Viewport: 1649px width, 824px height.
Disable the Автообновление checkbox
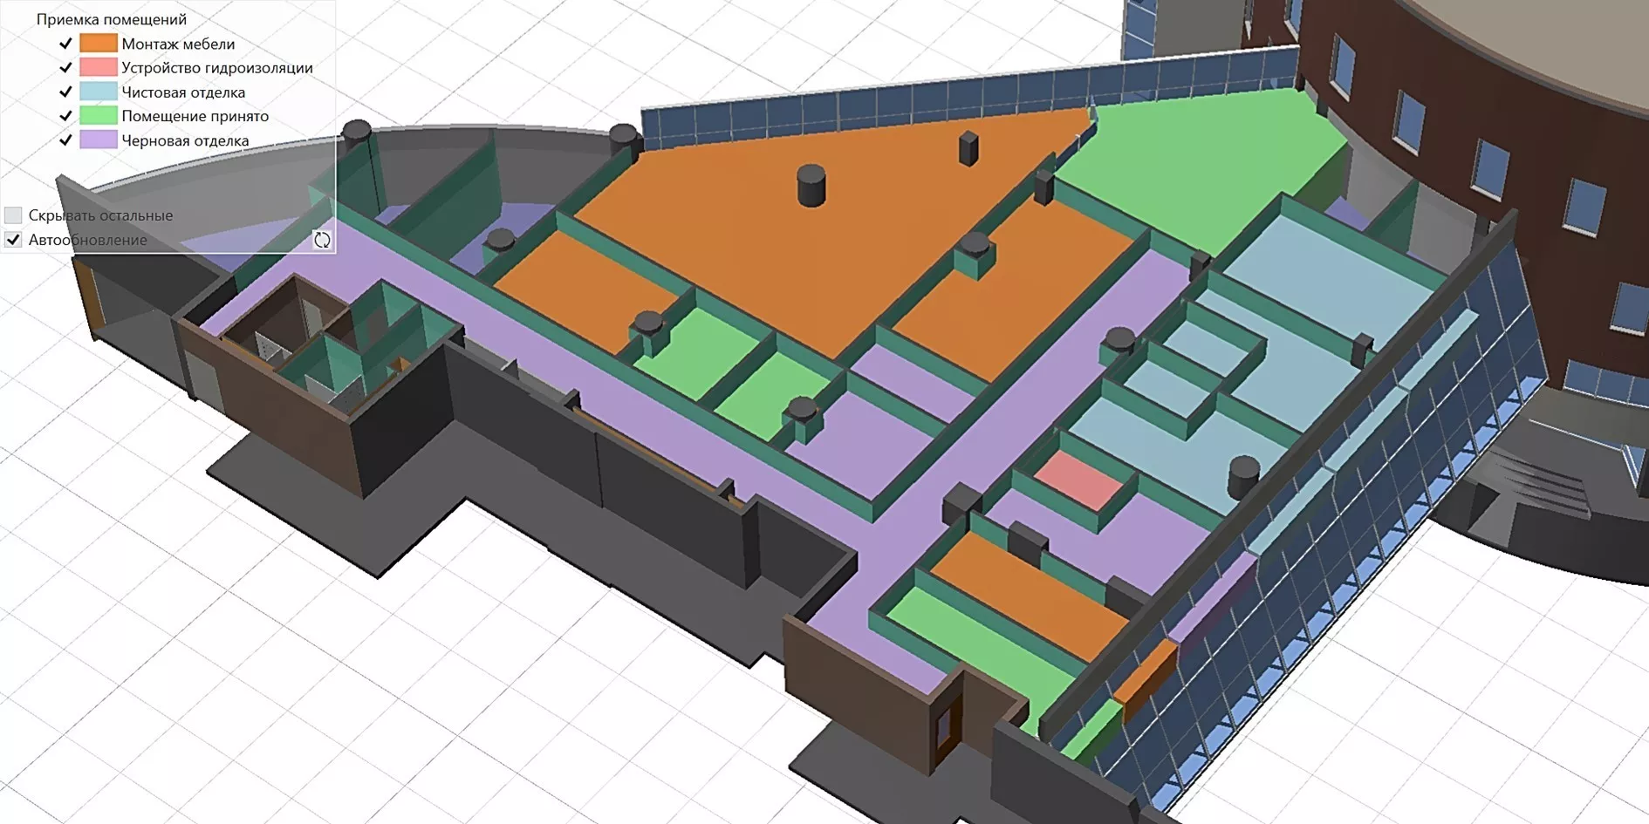(13, 240)
